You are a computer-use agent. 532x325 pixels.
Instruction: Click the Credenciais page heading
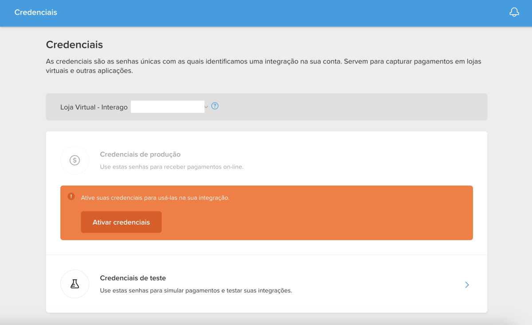tap(74, 45)
